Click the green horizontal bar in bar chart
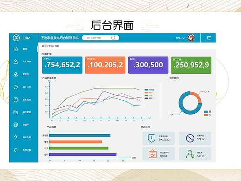This screenshot has width=241, height=181. pyautogui.click(x=79, y=148)
